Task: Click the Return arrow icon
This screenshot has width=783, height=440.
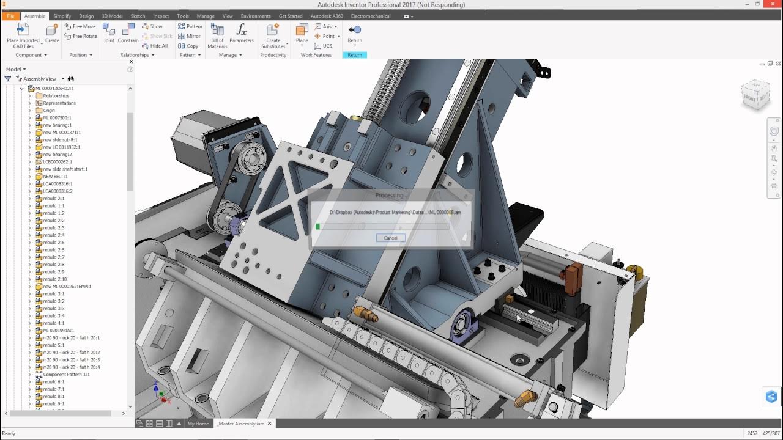Action: click(x=355, y=29)
